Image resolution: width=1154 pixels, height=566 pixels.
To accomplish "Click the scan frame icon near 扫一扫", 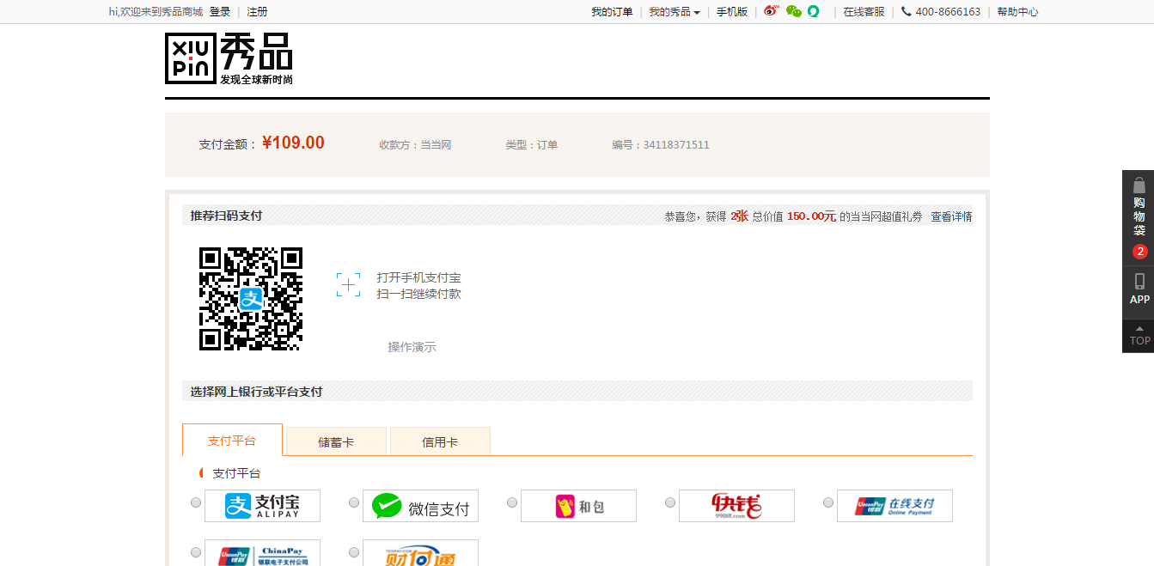I will (x=348, y=285).
